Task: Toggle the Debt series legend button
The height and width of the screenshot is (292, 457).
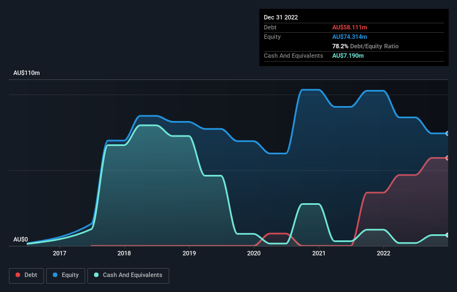Action: [27, 275]
